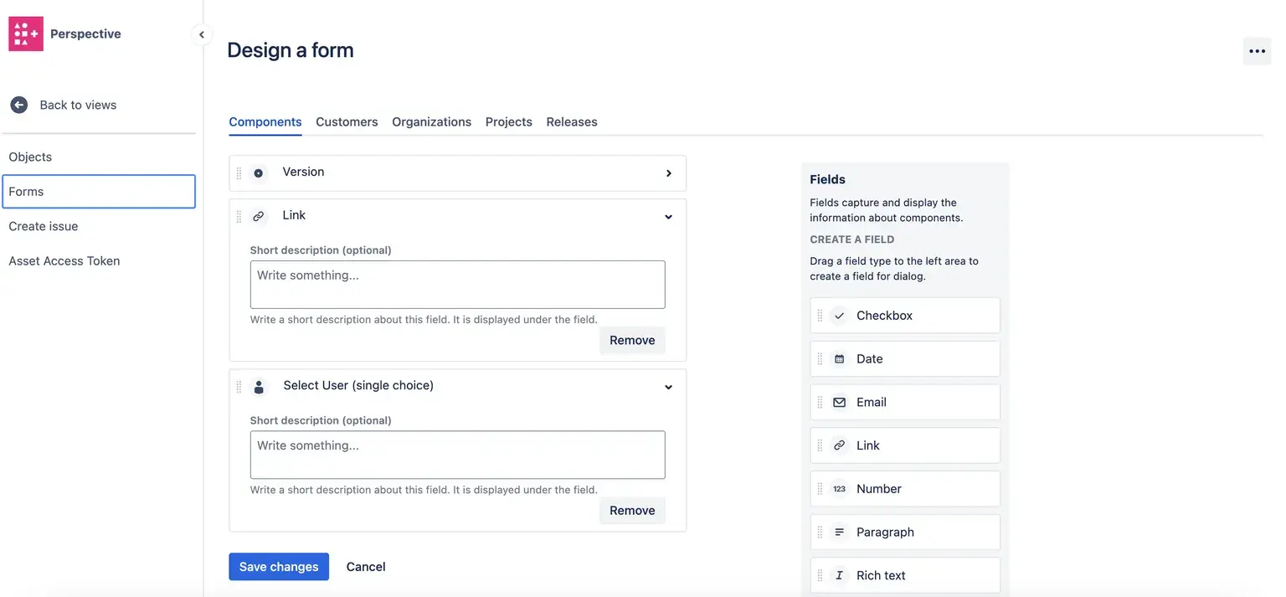This screenshot has width=1286, height=597.
Task: Click the Link field short description input
Action: pyautogui.click(x=457, y=285)
